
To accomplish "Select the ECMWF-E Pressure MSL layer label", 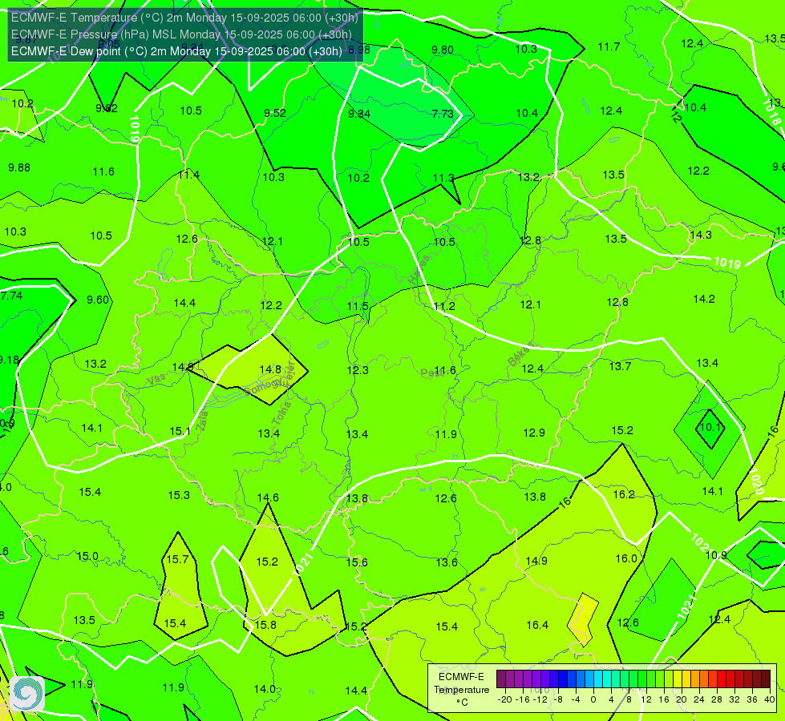I will [181, 34].
